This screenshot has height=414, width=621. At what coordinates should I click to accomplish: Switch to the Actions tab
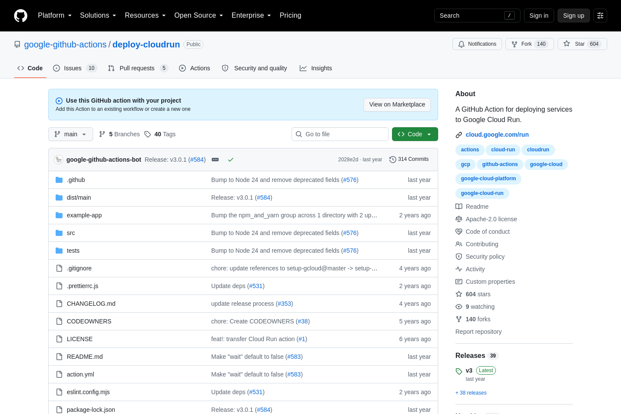tap(194, 68)
